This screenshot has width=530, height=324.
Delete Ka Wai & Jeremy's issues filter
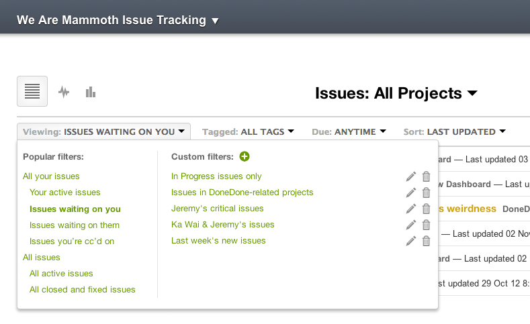pos(426,225)
